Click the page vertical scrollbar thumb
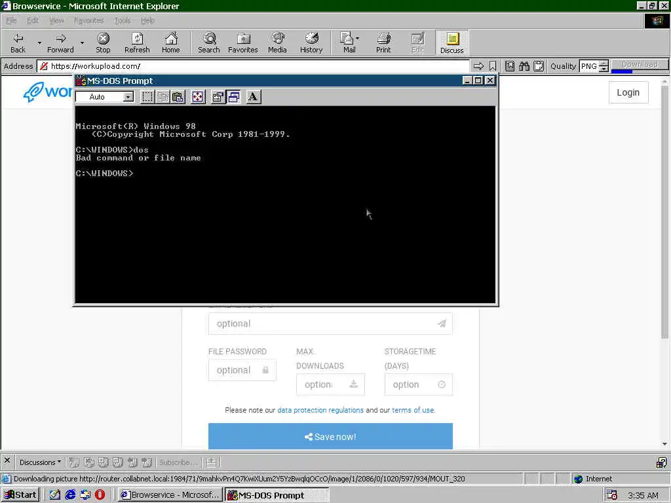The width and height of the screenshot is (671, 503). (664, 211)
